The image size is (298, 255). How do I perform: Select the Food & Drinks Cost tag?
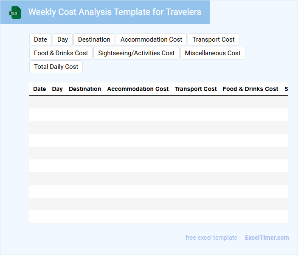coord(61,53)
